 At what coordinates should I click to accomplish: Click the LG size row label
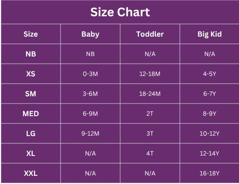31,133
